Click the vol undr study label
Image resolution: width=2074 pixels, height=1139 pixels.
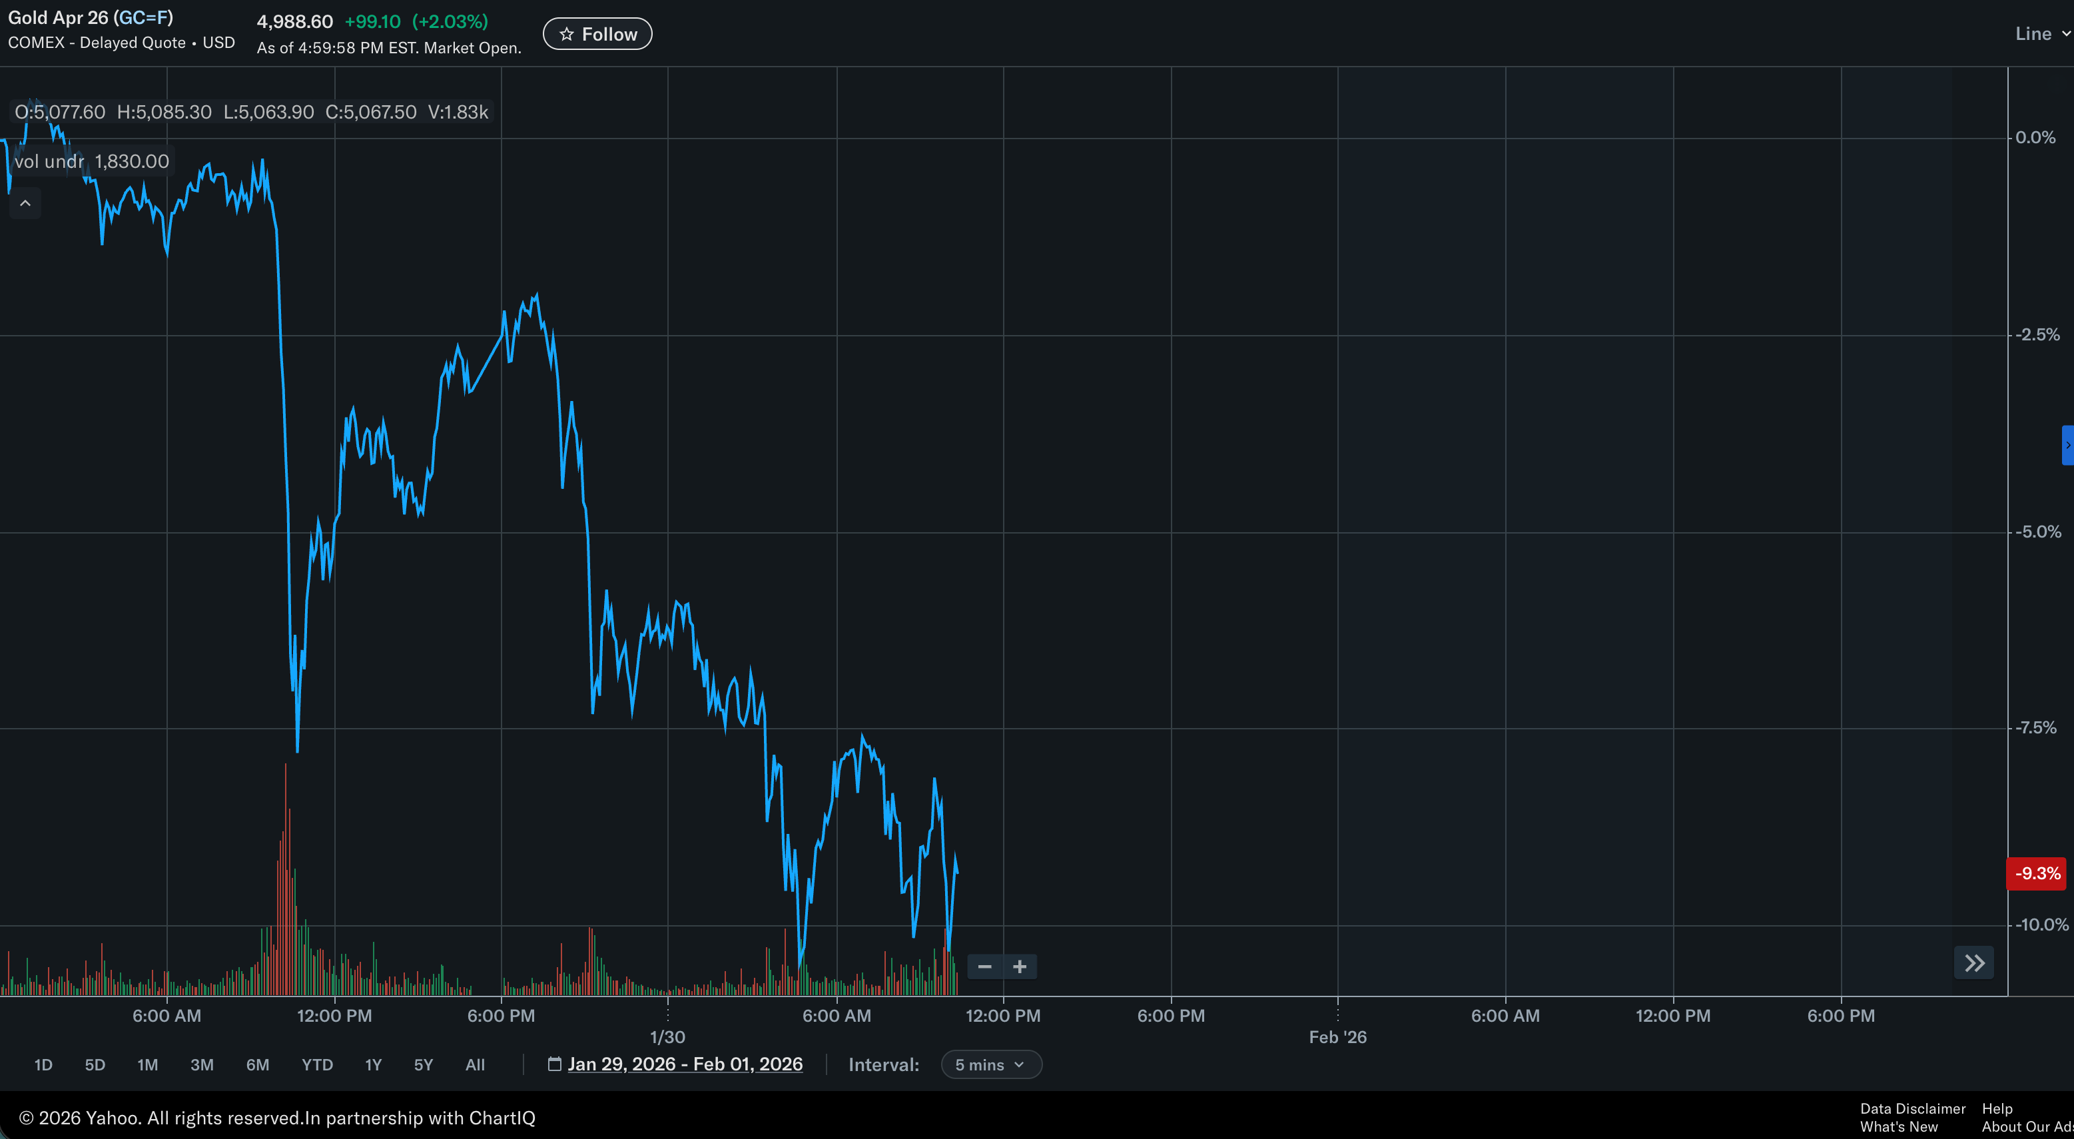[49, 161]
